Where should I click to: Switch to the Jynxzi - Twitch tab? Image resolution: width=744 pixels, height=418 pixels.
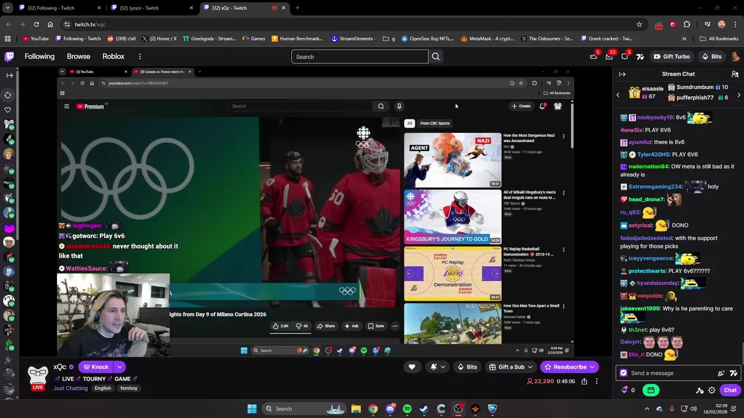(x=151, y=8)
